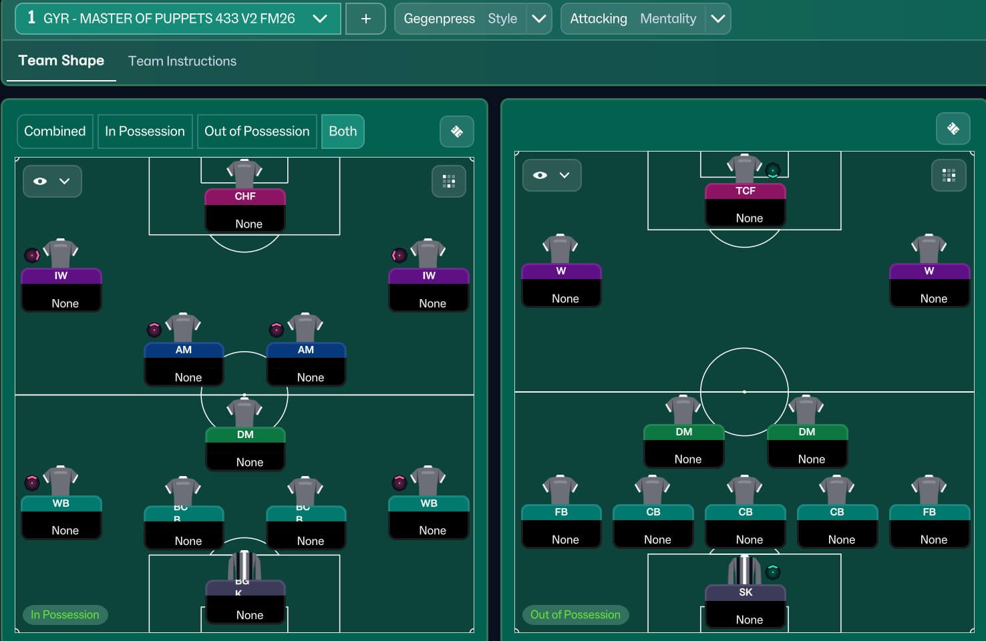Expand the tactic name dropdown

point(320,19)
